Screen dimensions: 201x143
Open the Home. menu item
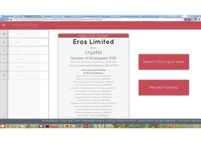(x=28, y=34)
